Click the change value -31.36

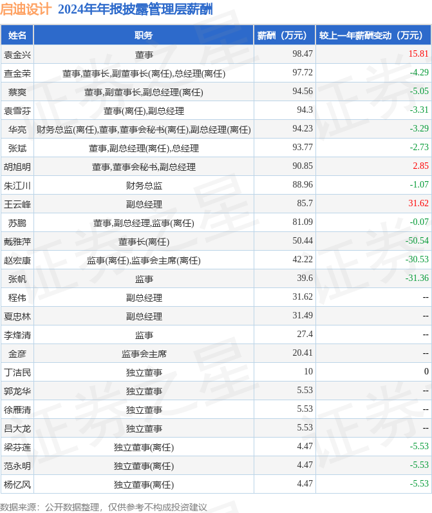417,277
